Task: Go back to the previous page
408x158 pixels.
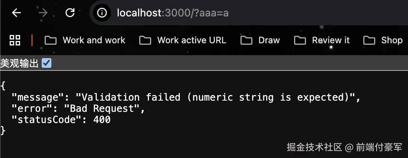Action: [16, 13]
